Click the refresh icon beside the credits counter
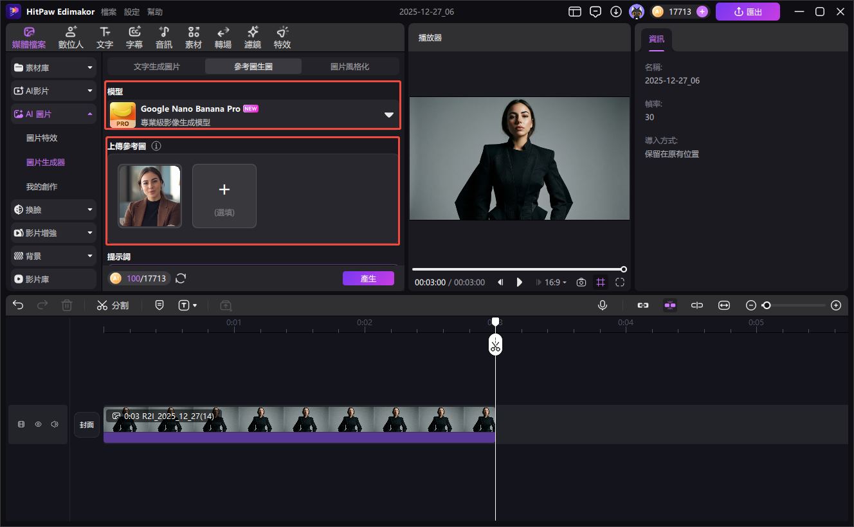Viewport: 854px width, 527px height. (x=181, y=278)
